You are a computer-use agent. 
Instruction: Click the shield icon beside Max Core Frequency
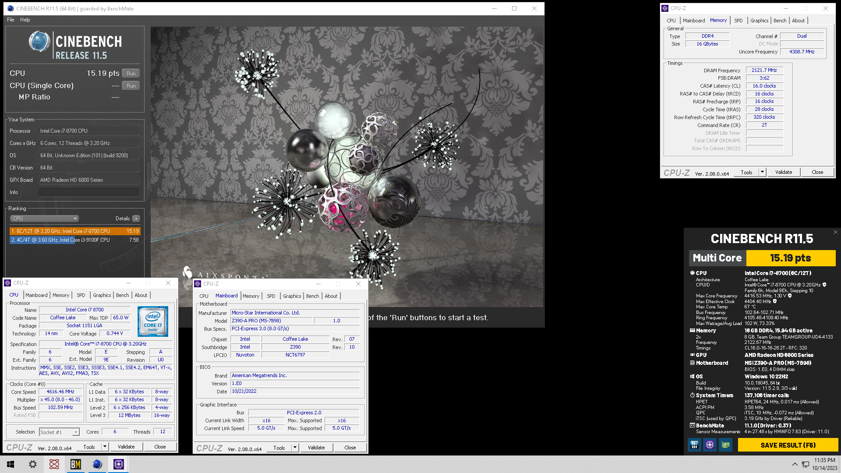[790, 296]
